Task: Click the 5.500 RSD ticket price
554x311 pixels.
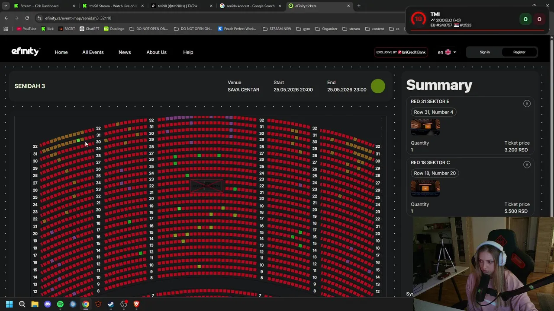Action: coord(516,211)
